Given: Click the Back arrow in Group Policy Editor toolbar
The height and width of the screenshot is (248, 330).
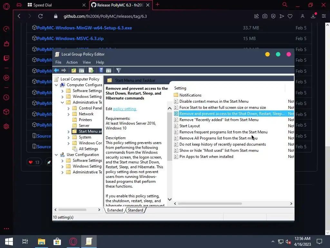Looking at the screenshot, I should tap(56, 70).
